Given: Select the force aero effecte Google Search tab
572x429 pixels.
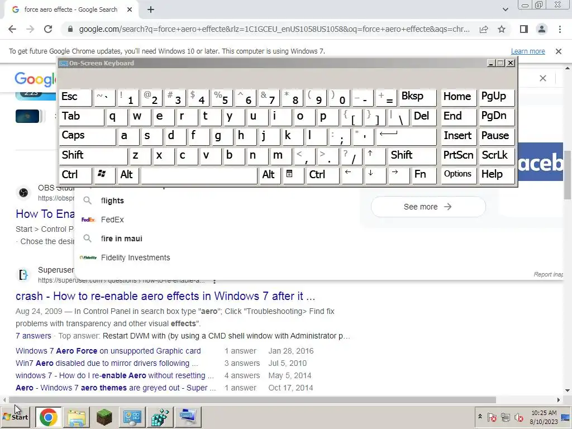Looking at the screenshot, I should click(x=71, y=10).
